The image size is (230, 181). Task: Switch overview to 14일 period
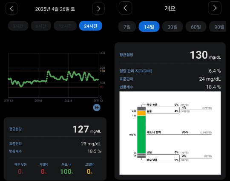point(149,27)
